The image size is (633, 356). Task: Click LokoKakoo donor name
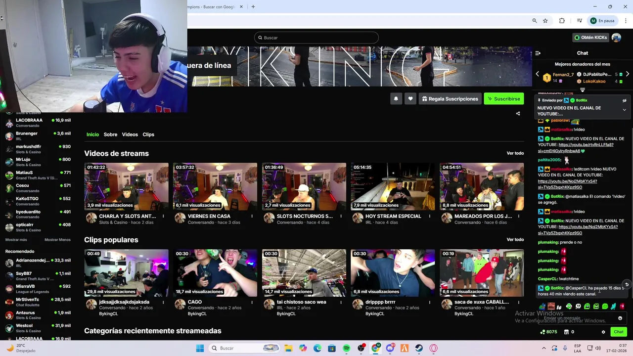click(x=594, y=81)
